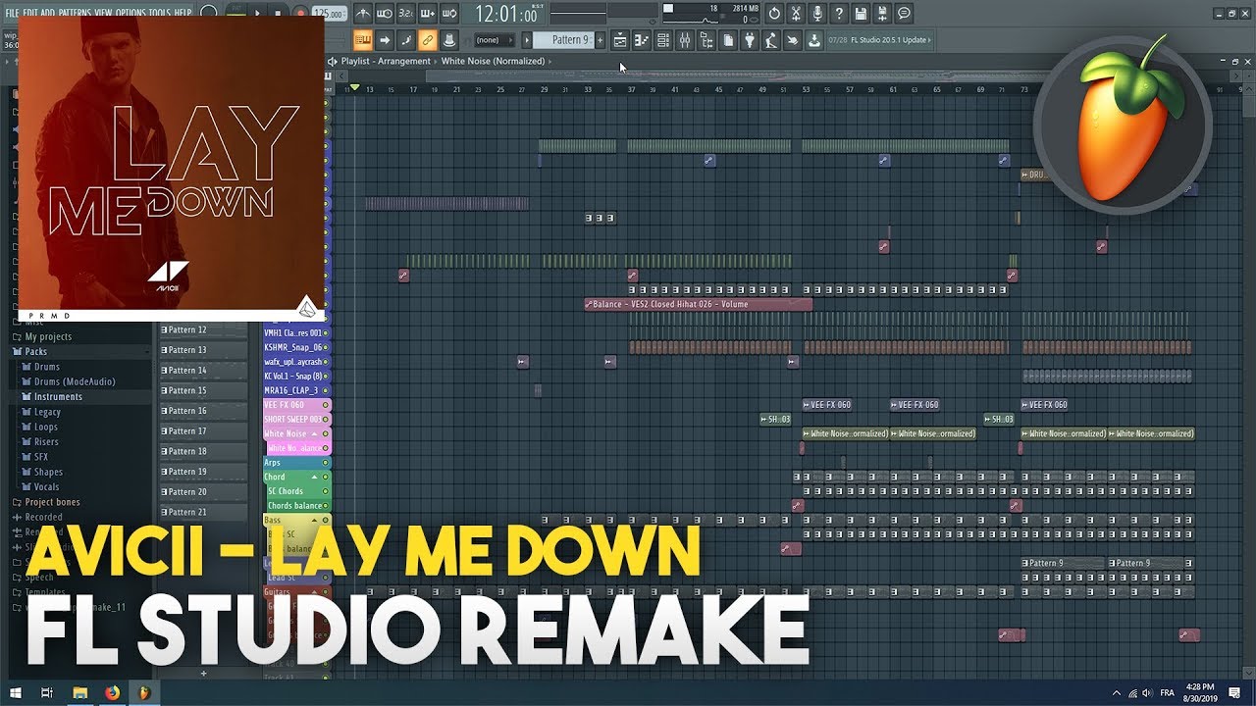
Task: Open the Instruments folder in browser
Action: pyautogui.click(x=58, y=397)
